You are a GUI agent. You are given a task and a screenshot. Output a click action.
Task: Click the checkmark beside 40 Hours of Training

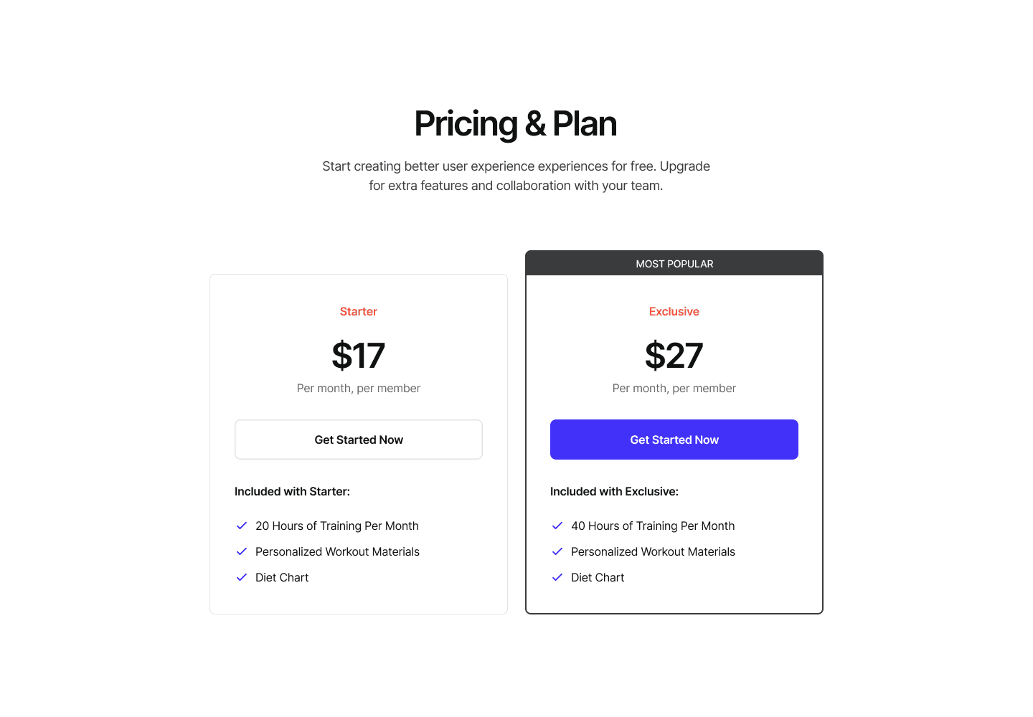[x=557, y=526]
